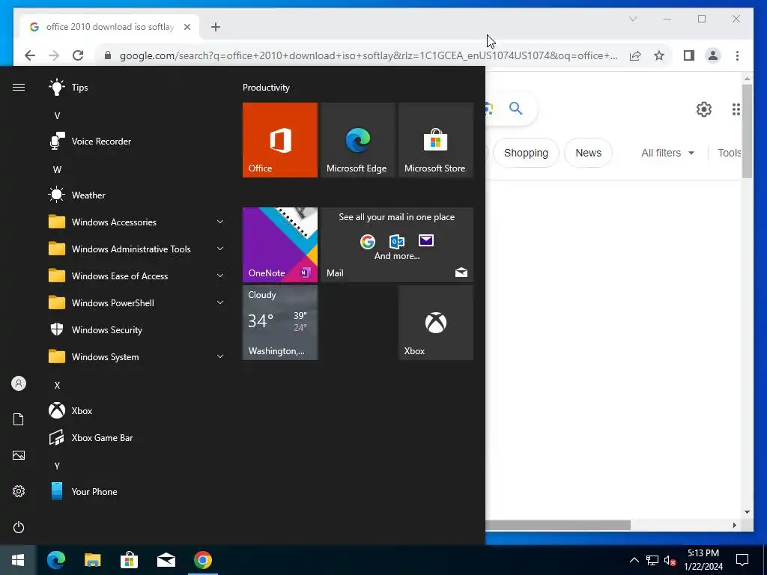This screenshot has width=767, height=575.
Task: Open the Chrome profile avatar
Action: click(x=713, y=55)
